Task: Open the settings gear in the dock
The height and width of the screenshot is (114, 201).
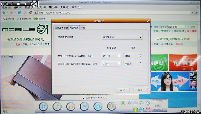Action: tap(111, 106)
